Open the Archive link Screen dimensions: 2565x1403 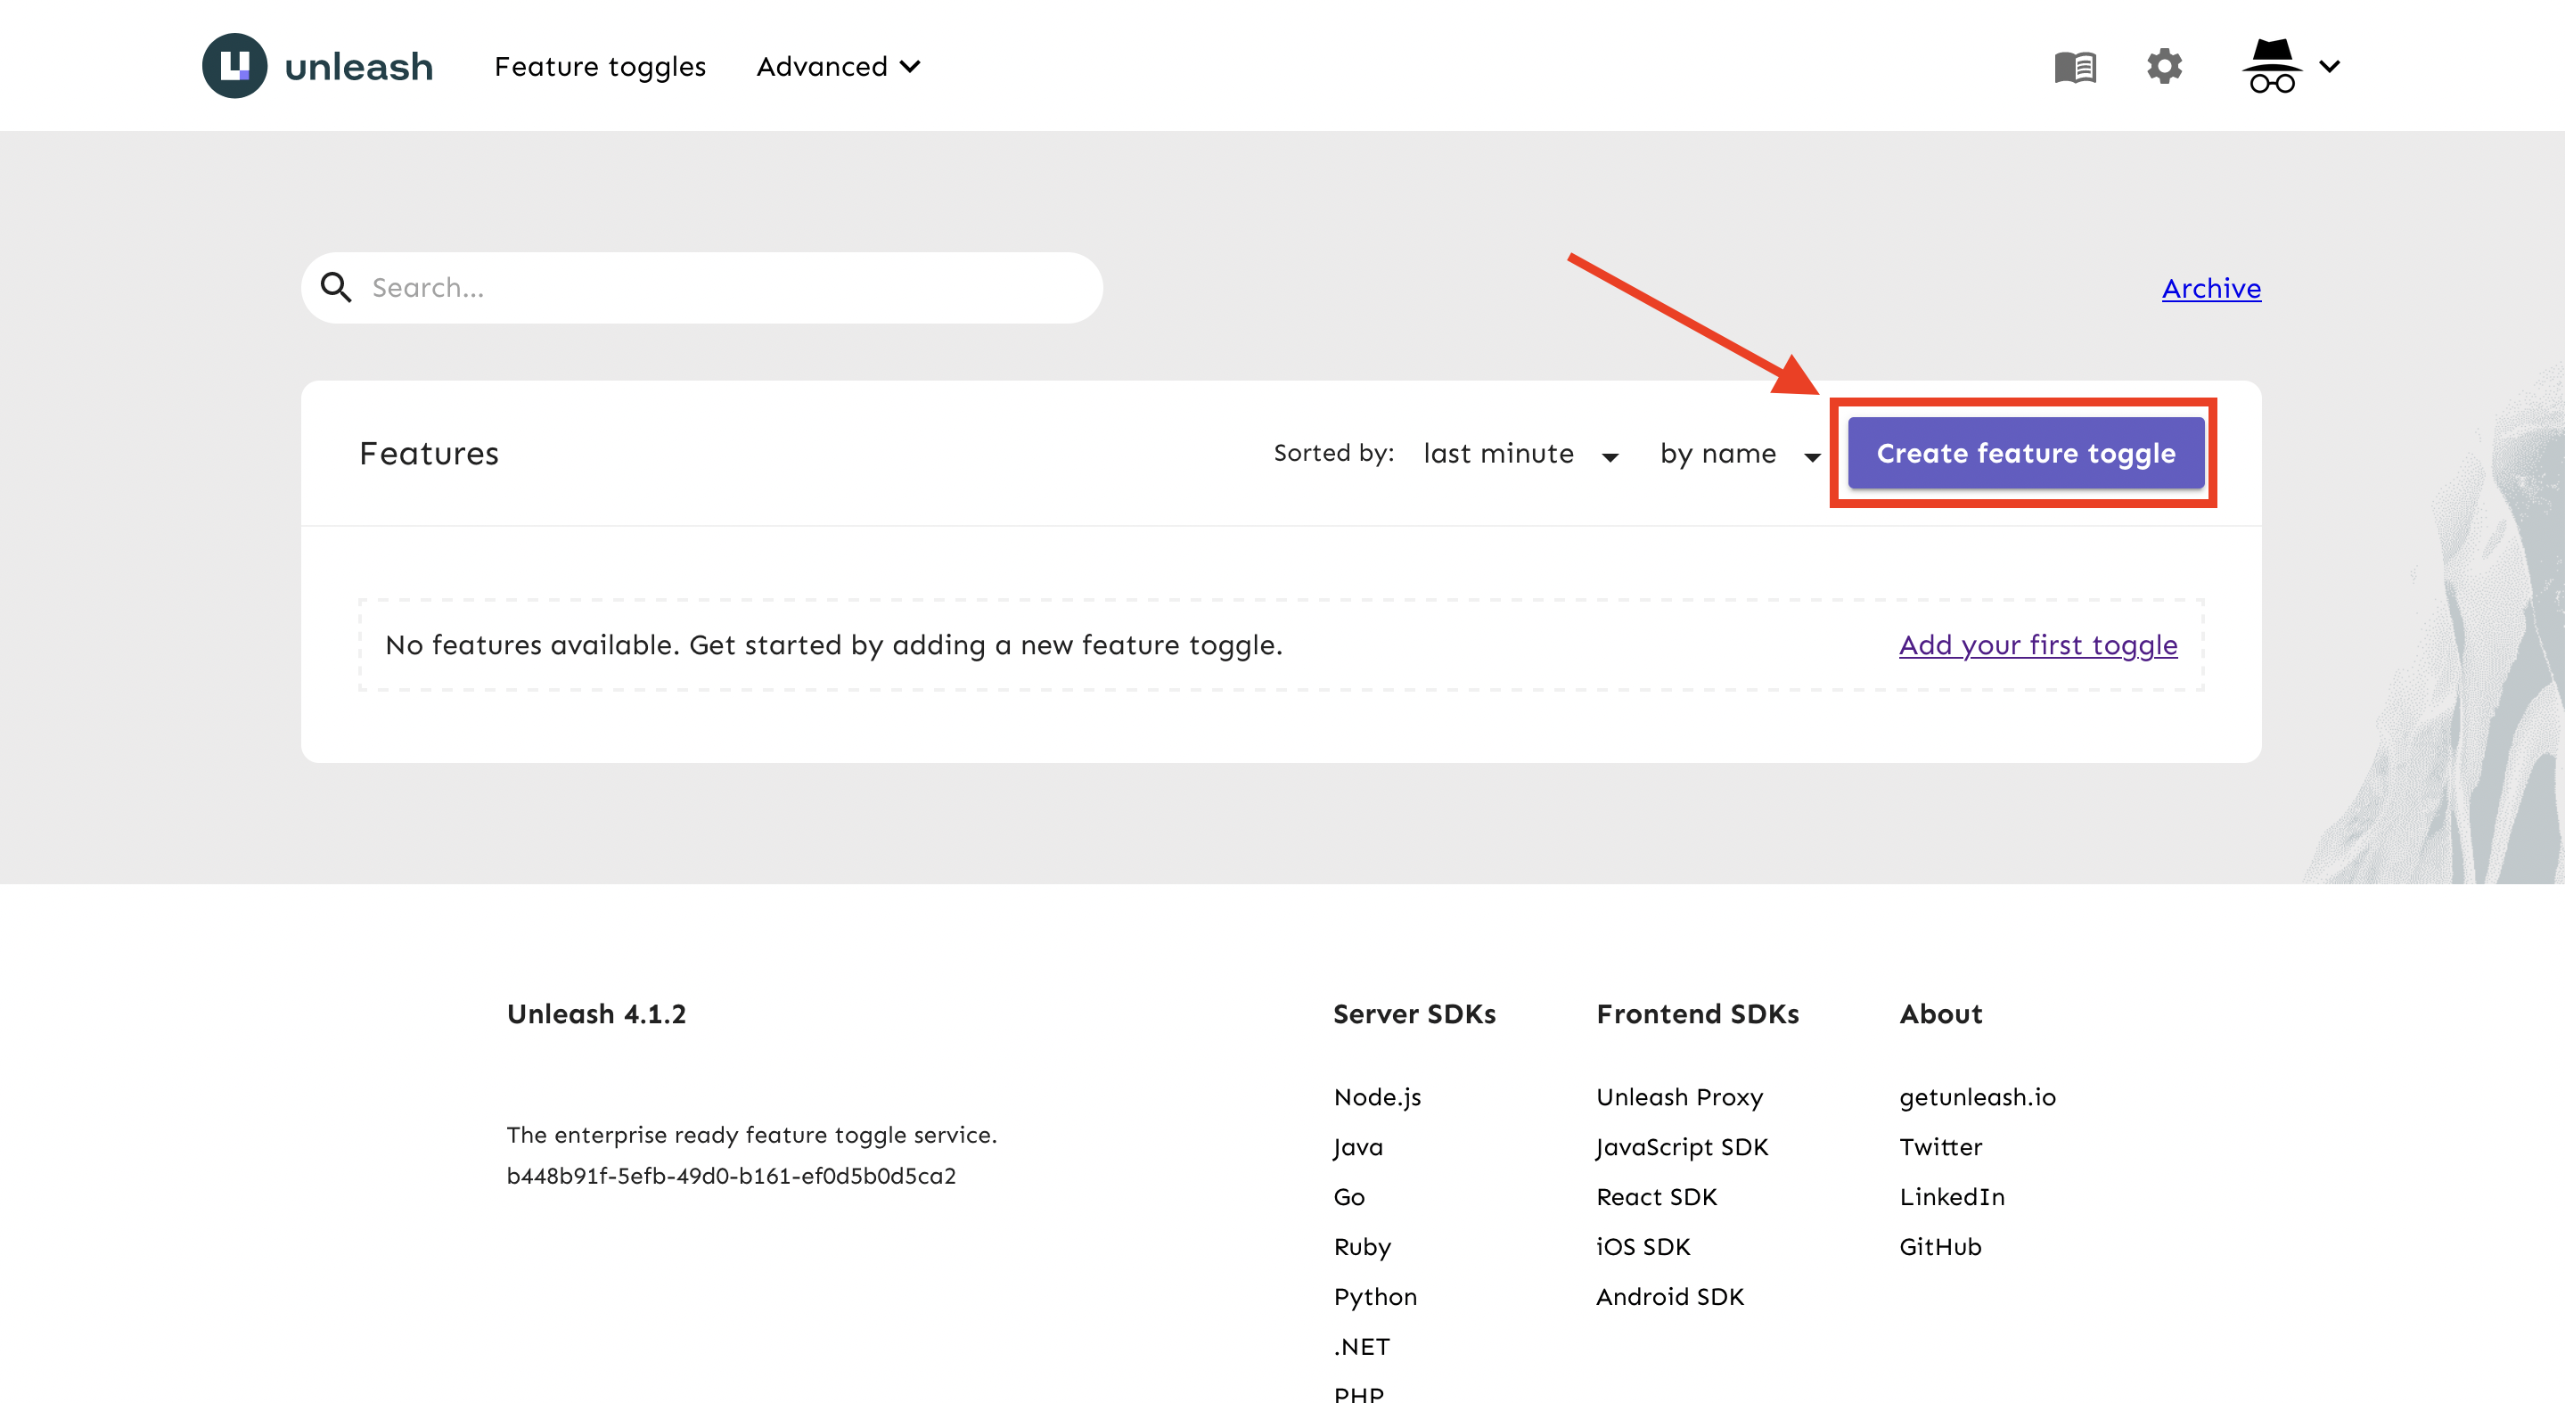coord(2210,288)
